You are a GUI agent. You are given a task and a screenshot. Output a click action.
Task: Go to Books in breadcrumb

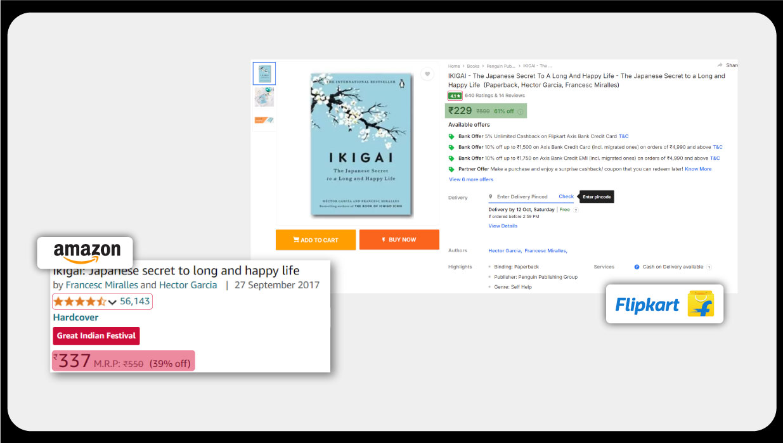pyautogui.click(x=473, y=66)
